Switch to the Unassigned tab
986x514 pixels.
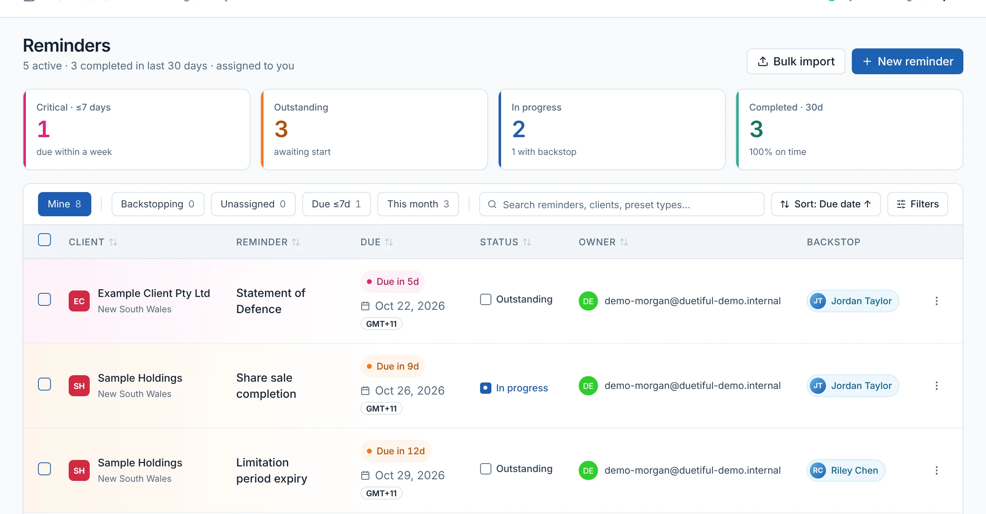point(253,204)
